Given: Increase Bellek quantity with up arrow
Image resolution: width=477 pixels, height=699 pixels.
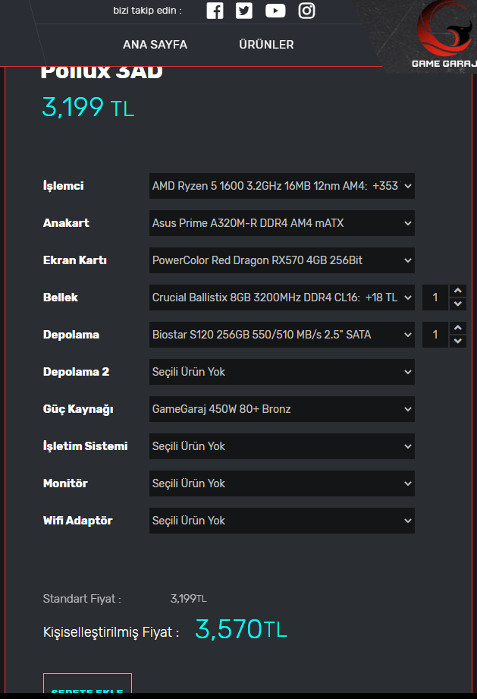Looking at the screenshot, I should (457, 291).
